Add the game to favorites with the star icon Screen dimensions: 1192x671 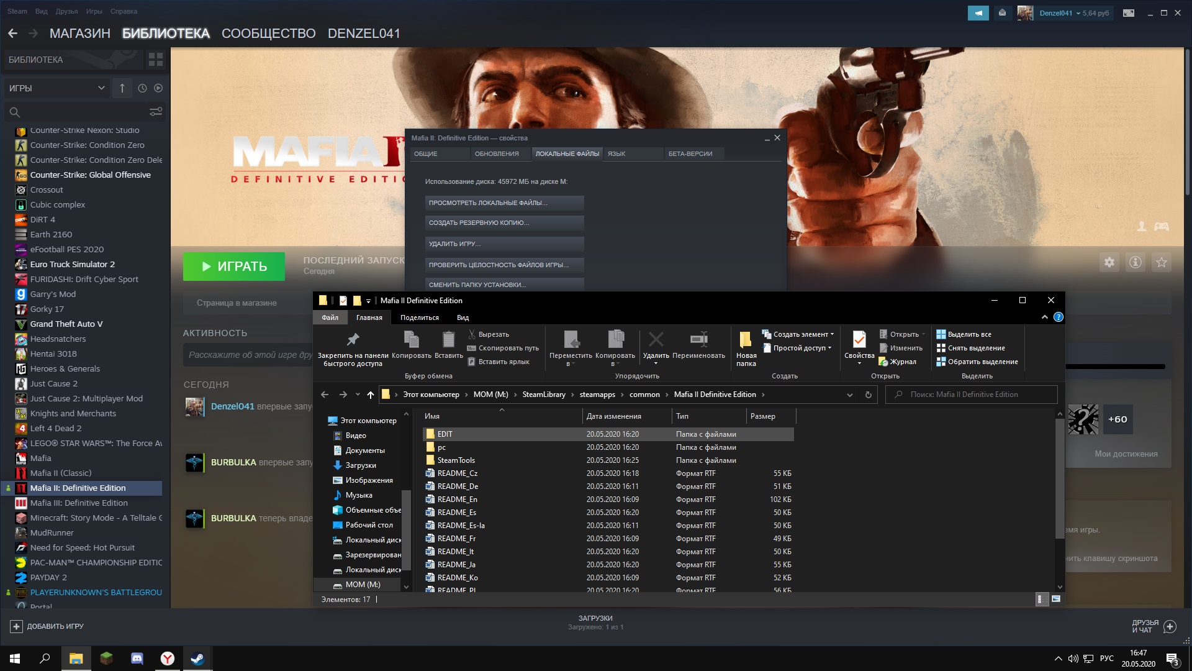click(x=1161, y=262)
